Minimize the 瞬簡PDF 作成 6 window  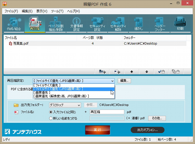[x=171, y=3]
